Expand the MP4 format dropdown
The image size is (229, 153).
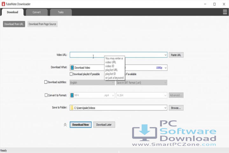(x=113, y=95)
